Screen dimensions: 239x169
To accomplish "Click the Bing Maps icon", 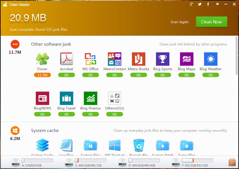I will coord(186,59).
